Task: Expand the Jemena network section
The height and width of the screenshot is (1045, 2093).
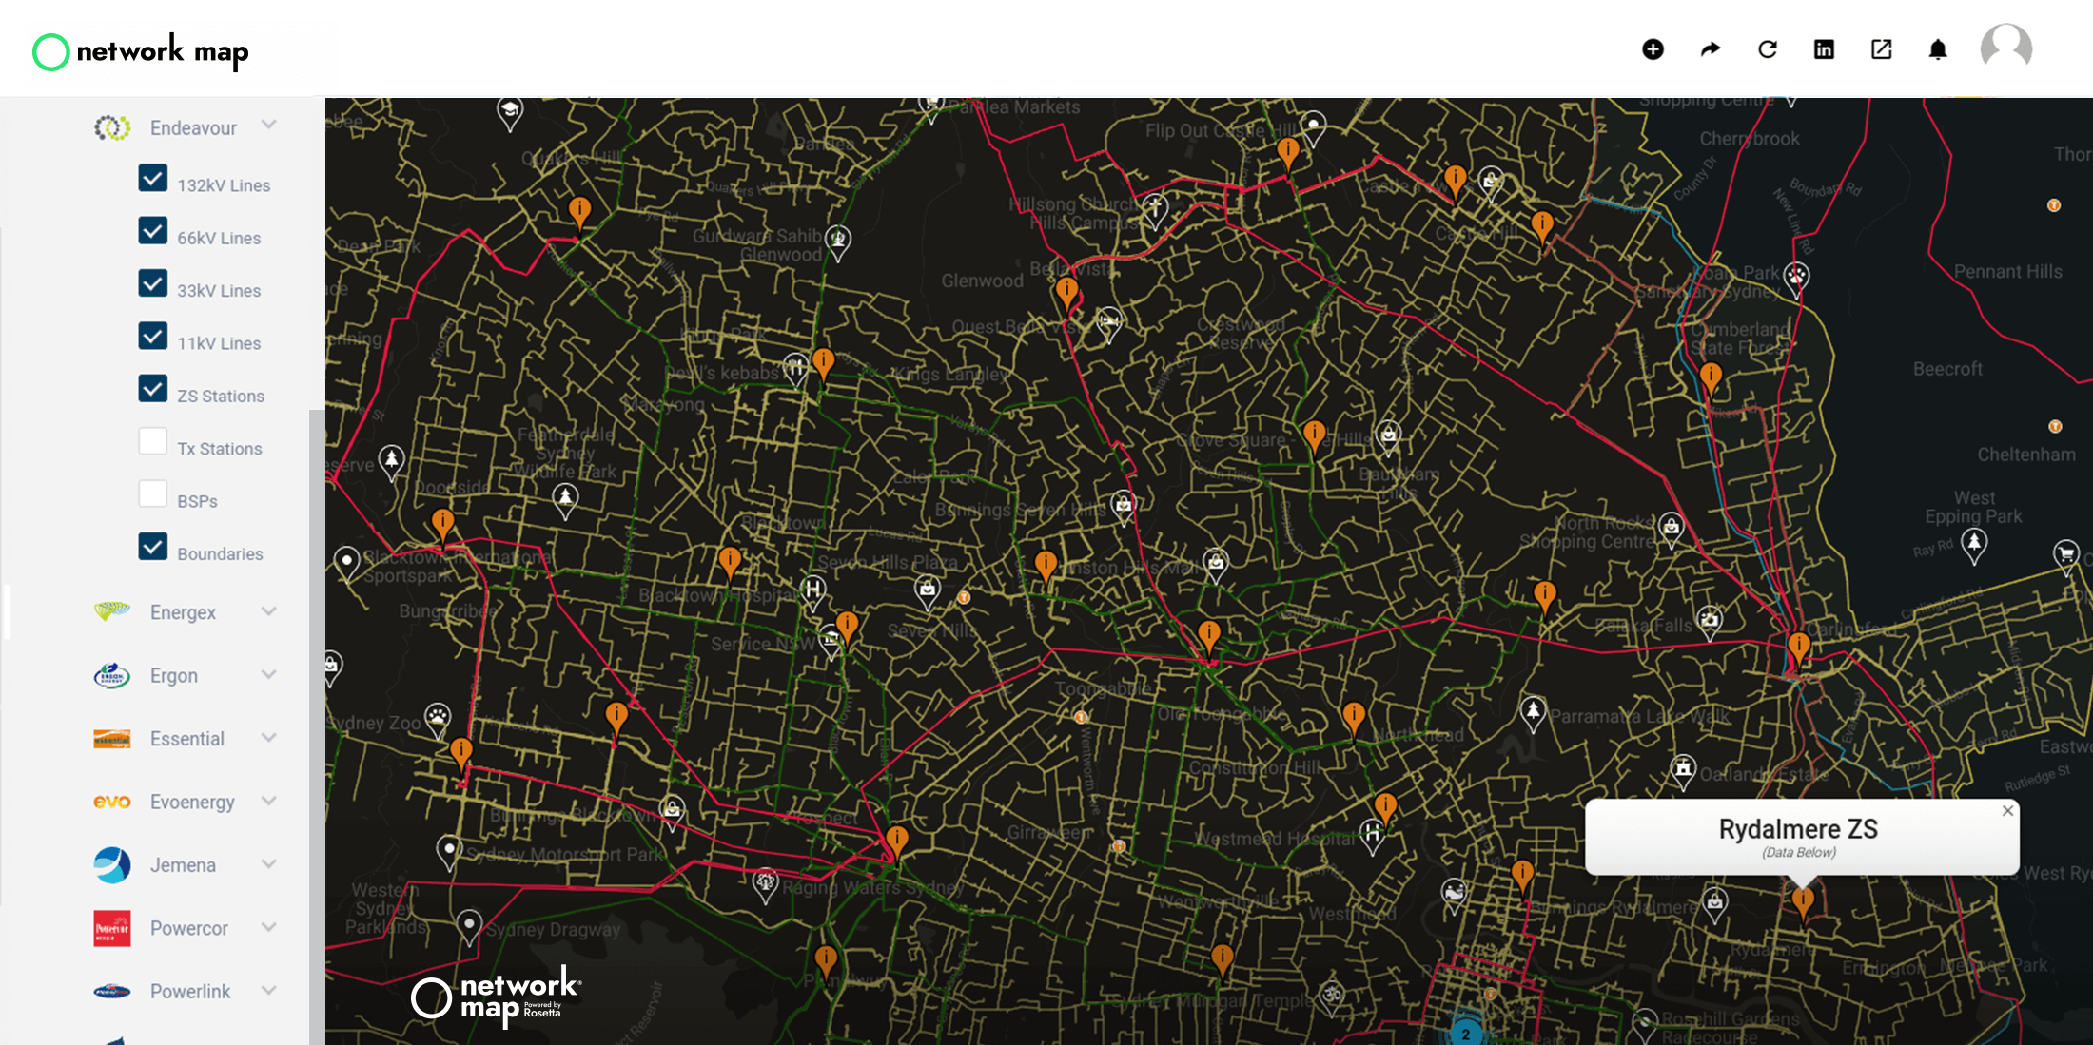Action: click(x=268, y=864)
